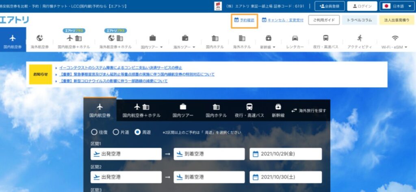Screen dimensions: 416x192
Task: Select the round trip (往復) radio button
Action: [x=94, y=132]
